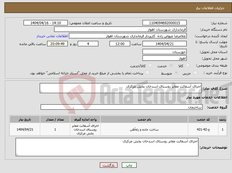Click the نام خدمت column header
Viewport: 232px width, 173px height.
pyautogui.click(x=144, y=119)
